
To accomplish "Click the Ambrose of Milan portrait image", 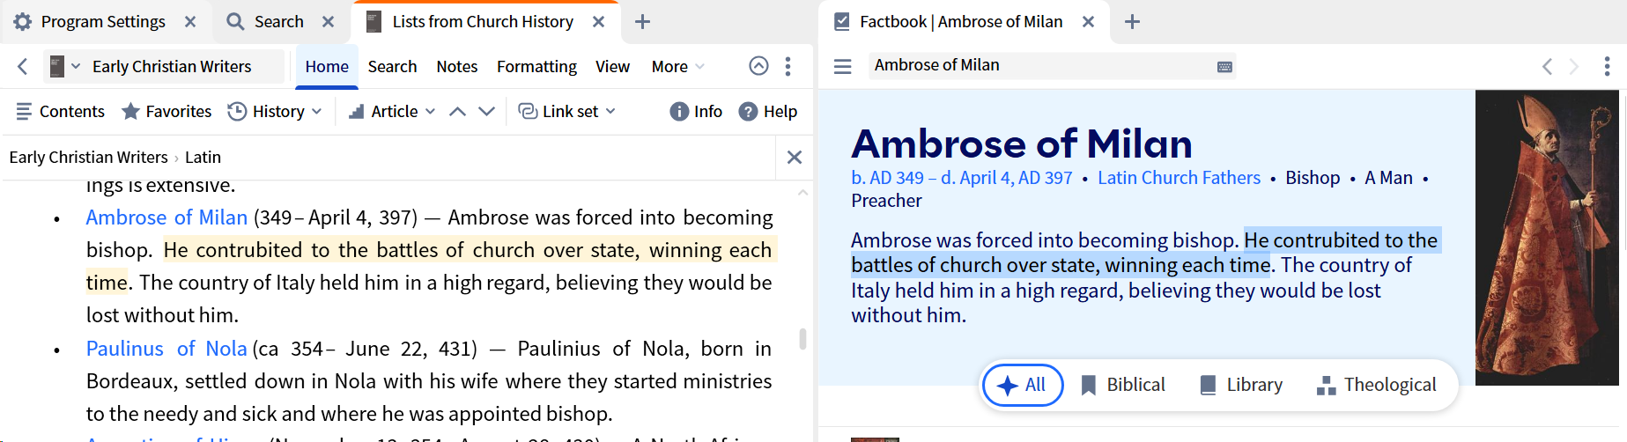I will (1547, 238).
